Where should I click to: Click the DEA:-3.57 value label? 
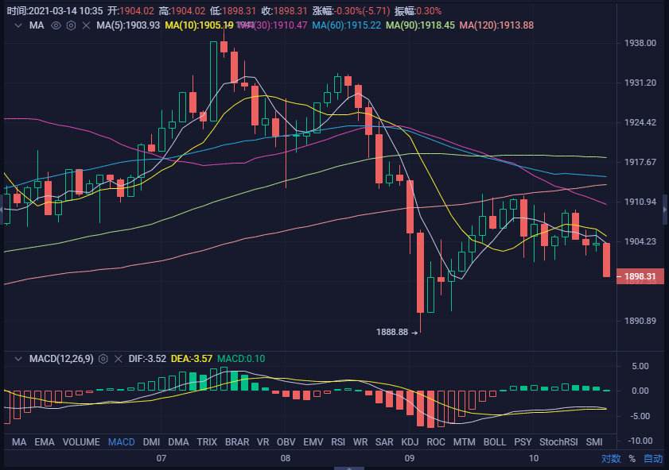pos(192,359)
